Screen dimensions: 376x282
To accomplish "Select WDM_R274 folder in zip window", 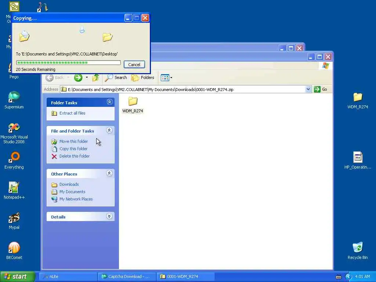I will [133, 105].
